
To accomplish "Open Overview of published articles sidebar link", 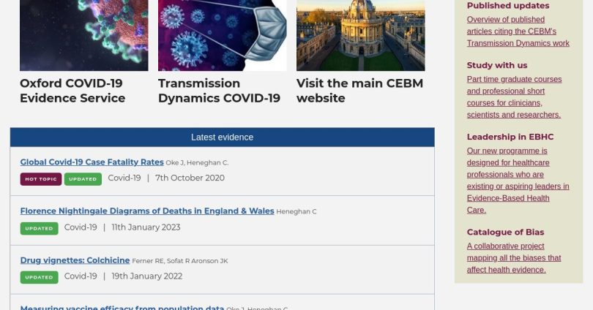I will 518,31.
